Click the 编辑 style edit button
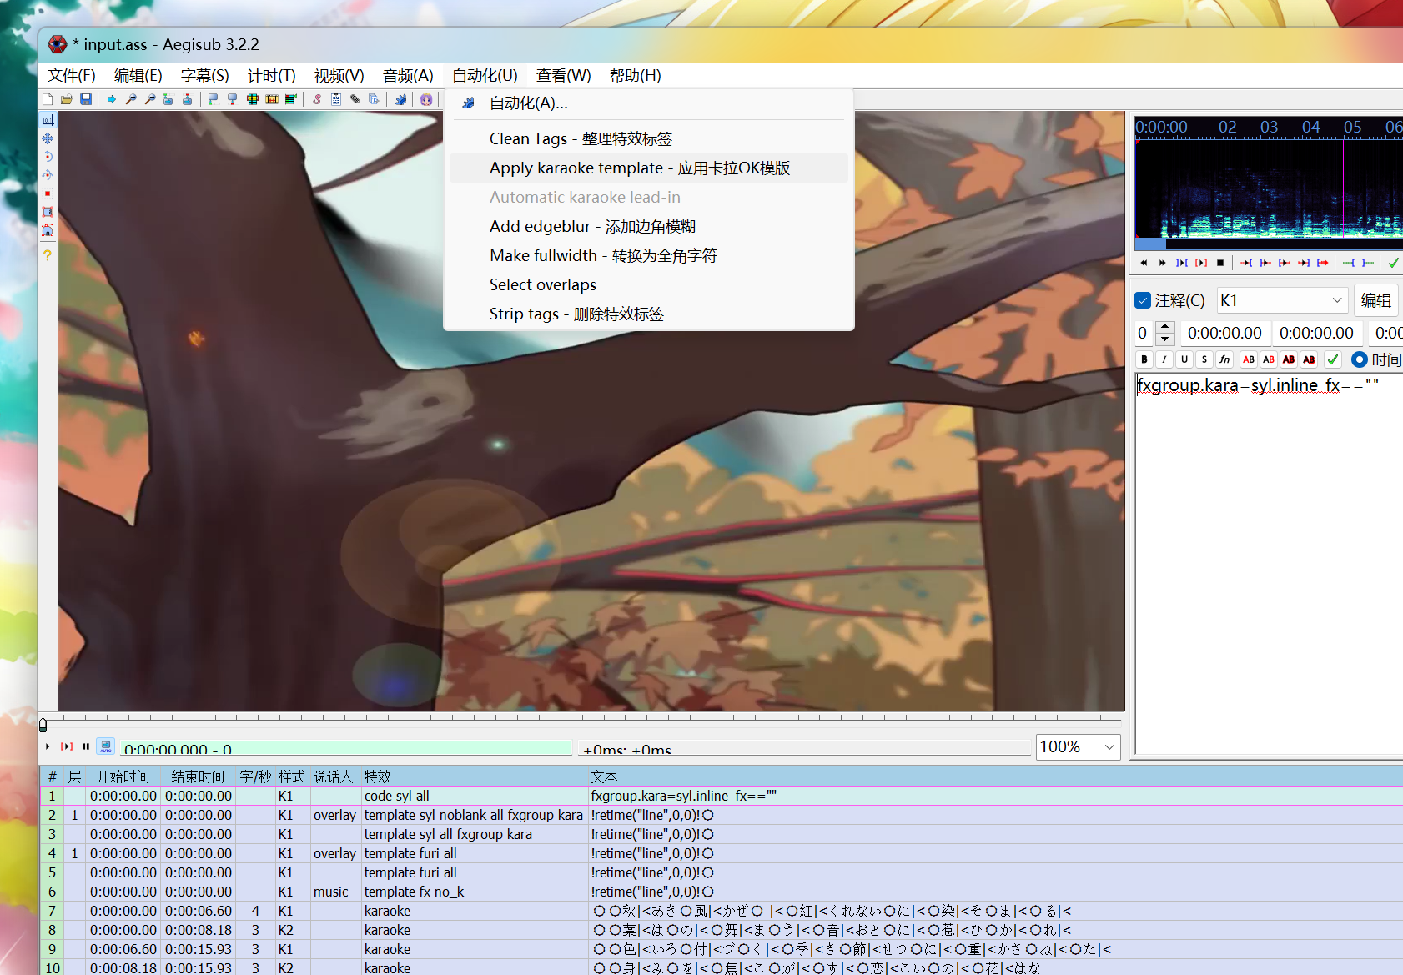1403x975 pixels. pyautogui.click(x=1376, y=300)
